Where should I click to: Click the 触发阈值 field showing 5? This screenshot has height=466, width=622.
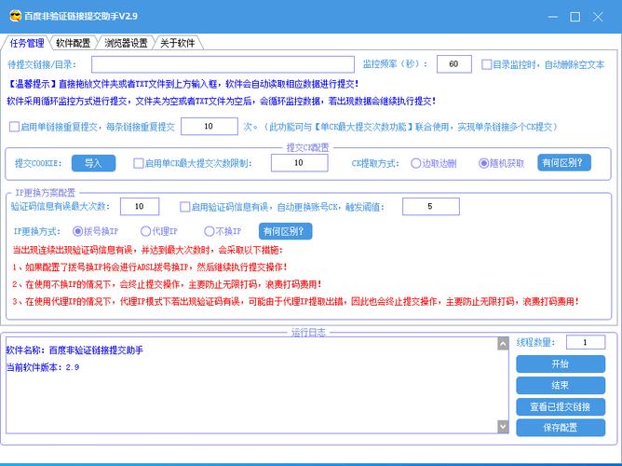pos(431,206)
